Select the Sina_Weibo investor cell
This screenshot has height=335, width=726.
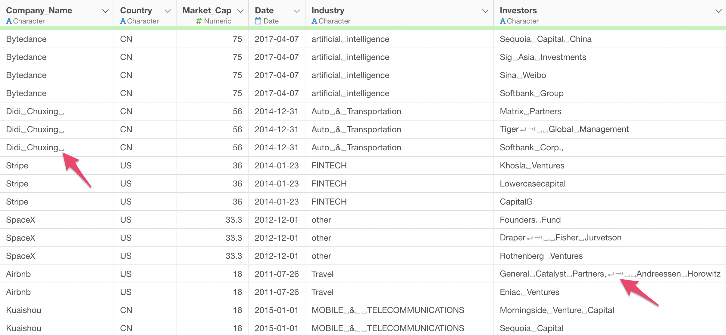tap(610, 75)
